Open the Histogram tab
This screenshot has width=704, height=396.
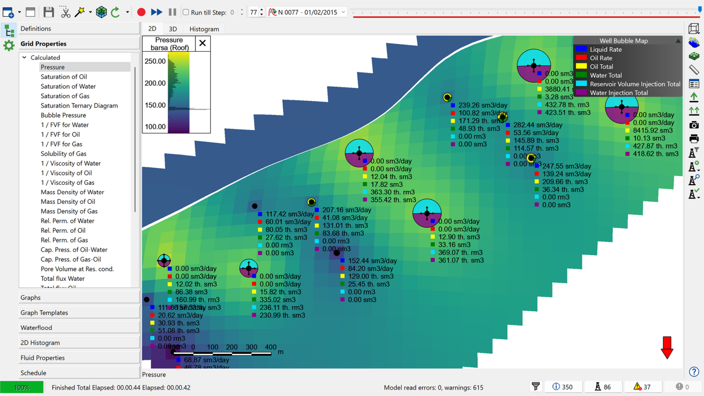pyautogui.click(x=204, y=29)
